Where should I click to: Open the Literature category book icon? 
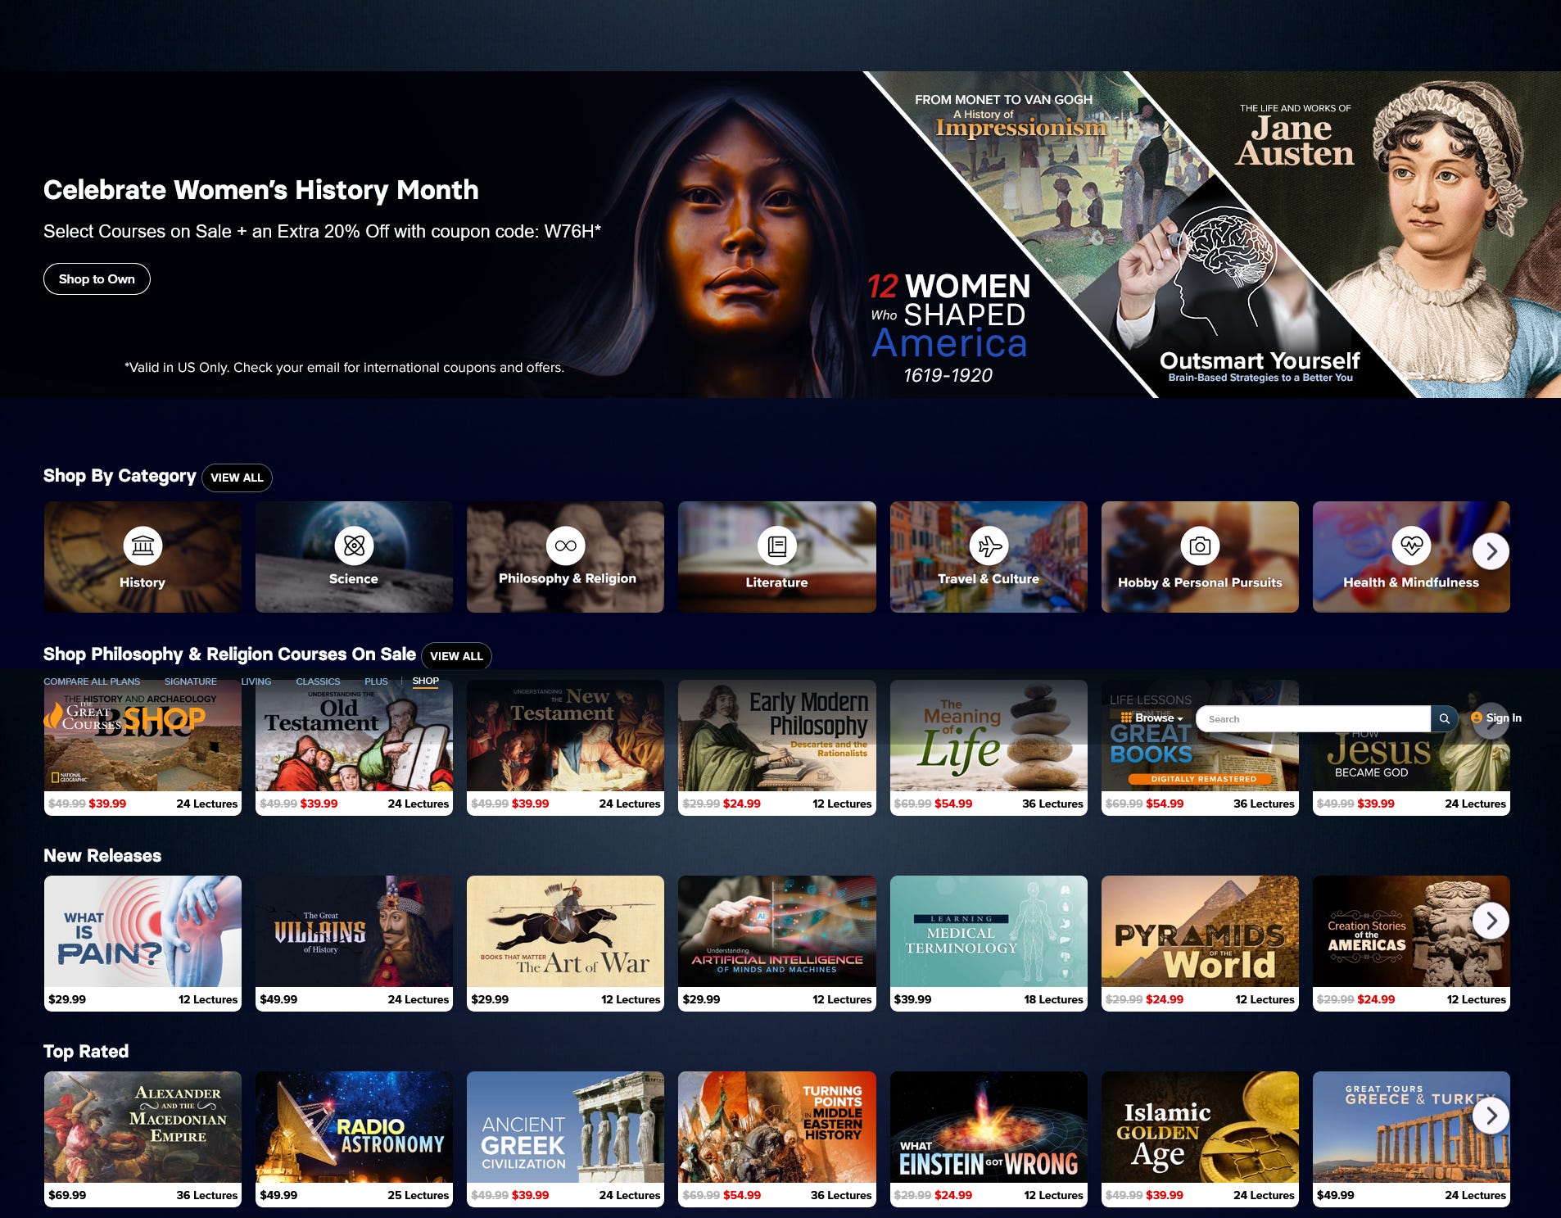tap(776, 546)
